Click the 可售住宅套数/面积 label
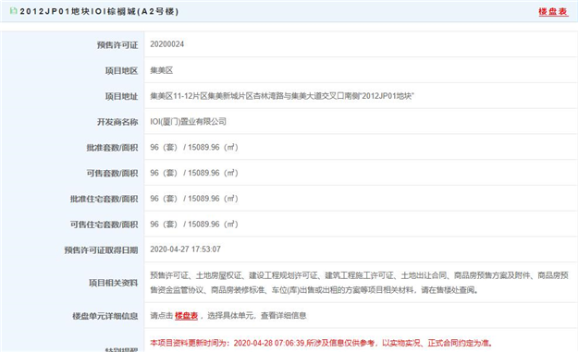The width and height of the screenshot is (578, 352). pos(104,225)
